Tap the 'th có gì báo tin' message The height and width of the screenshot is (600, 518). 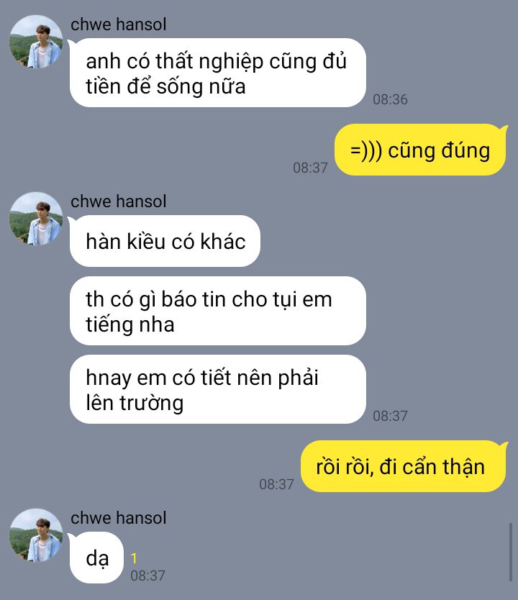[218, 311]
